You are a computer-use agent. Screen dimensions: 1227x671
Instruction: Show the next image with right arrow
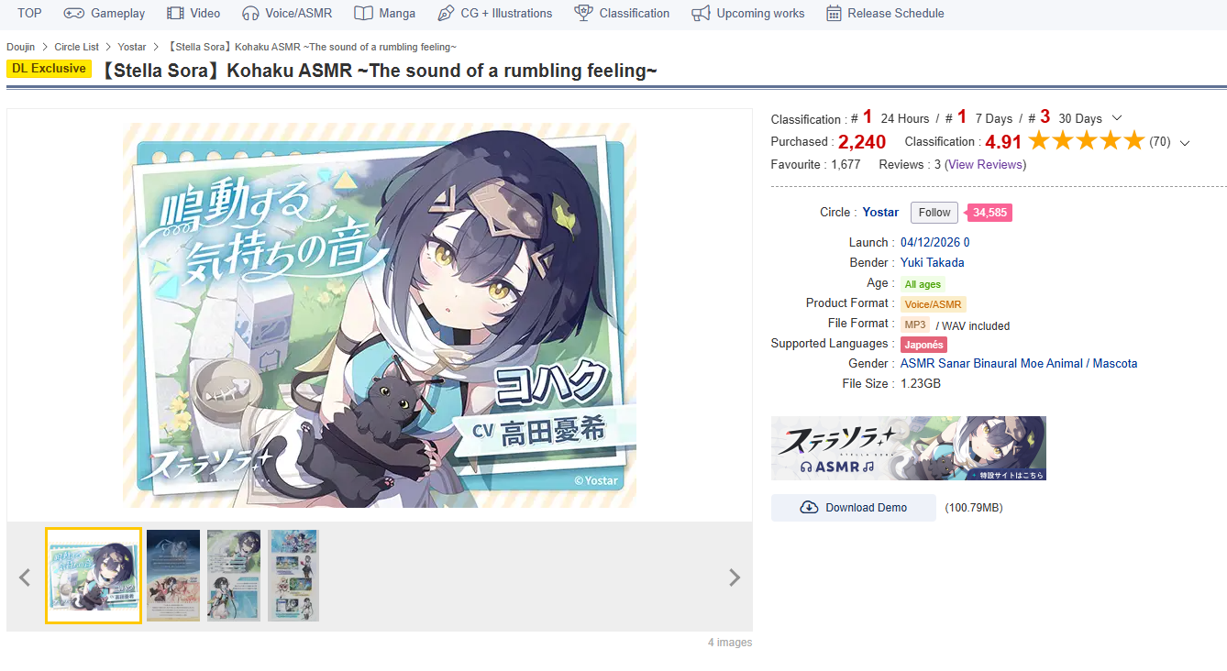click(734, 577)
